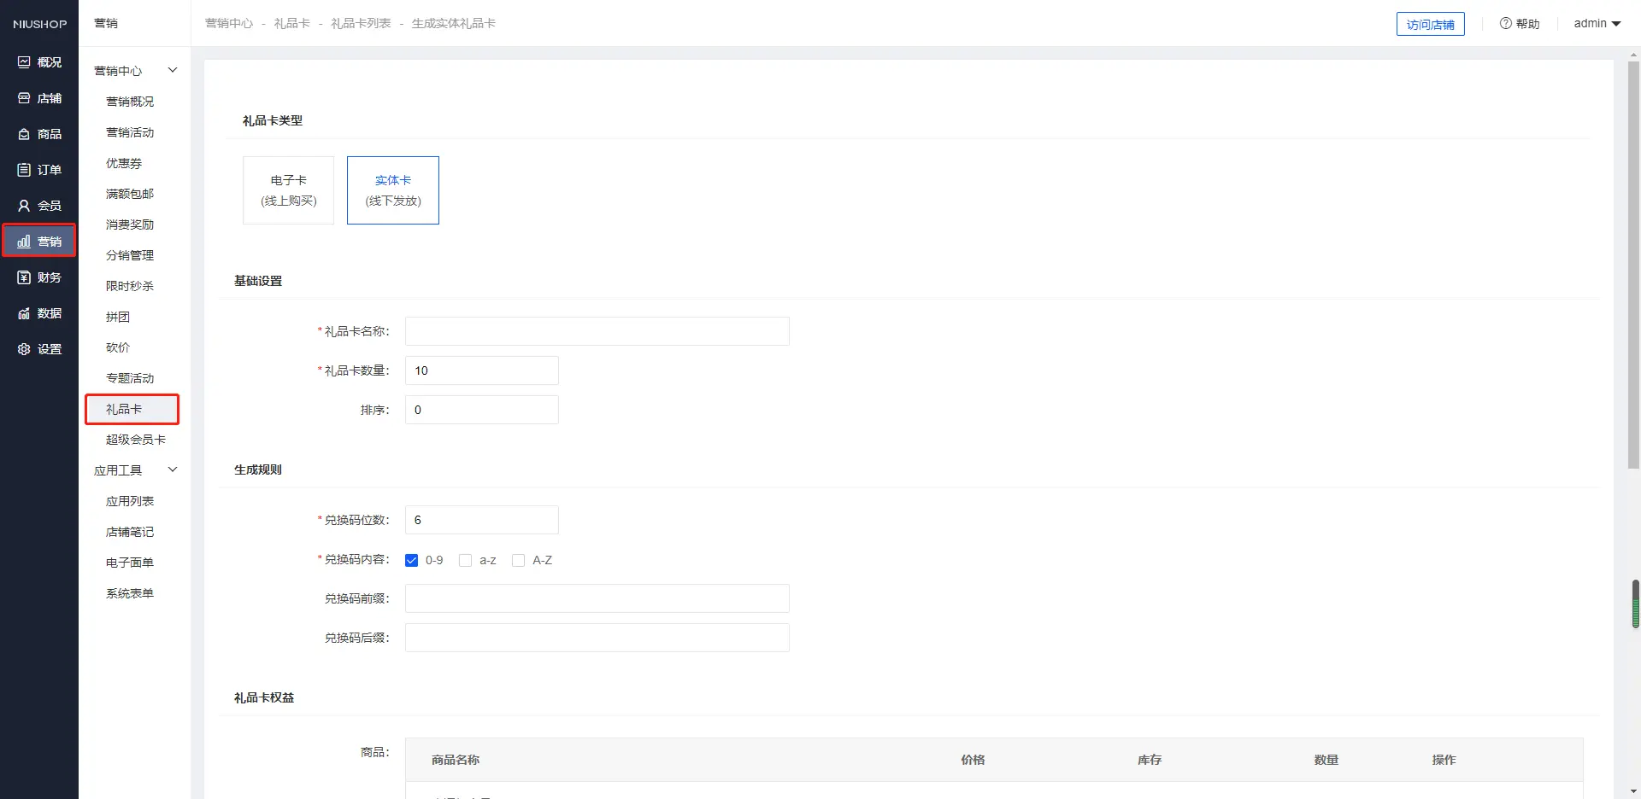Select the 数据 data chart icon

[24, 313]
